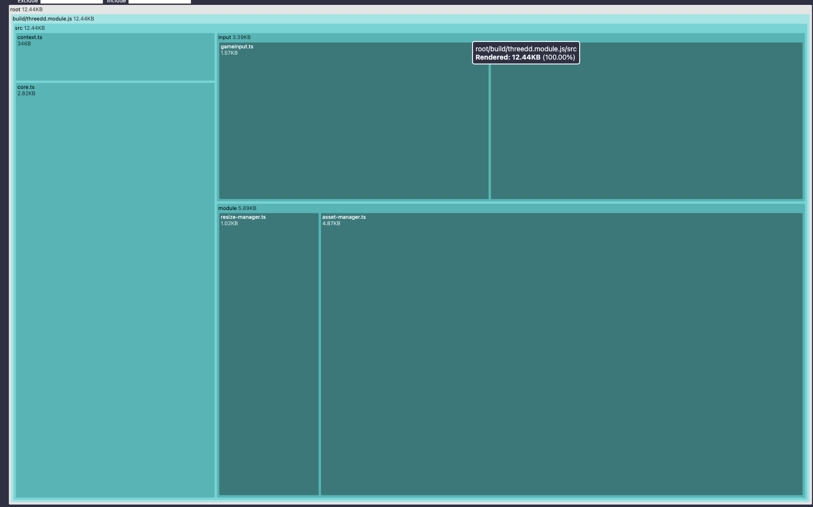Open the asset-manager.ts 4.87KB block
The image size is (813, 507).
[x=562, y=354]
